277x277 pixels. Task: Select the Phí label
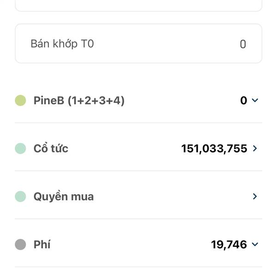pos(42,244)
